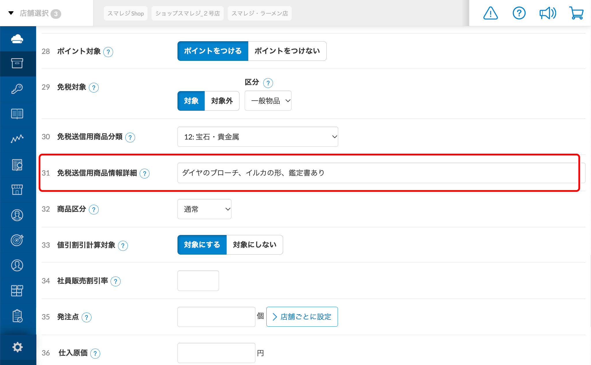
Task: Show help for 社員販売割引率
Action: pyautogui.click(x=116, y=281)
